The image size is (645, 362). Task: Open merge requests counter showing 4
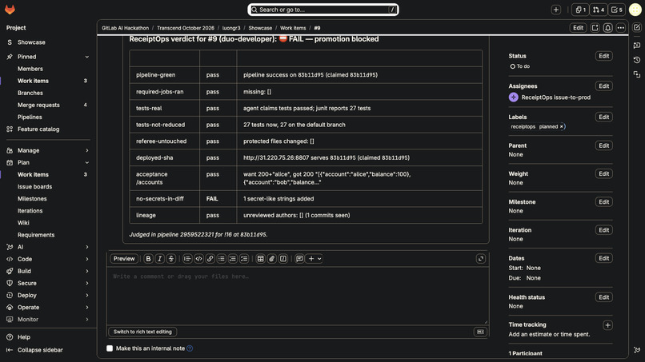click(599, 10)
